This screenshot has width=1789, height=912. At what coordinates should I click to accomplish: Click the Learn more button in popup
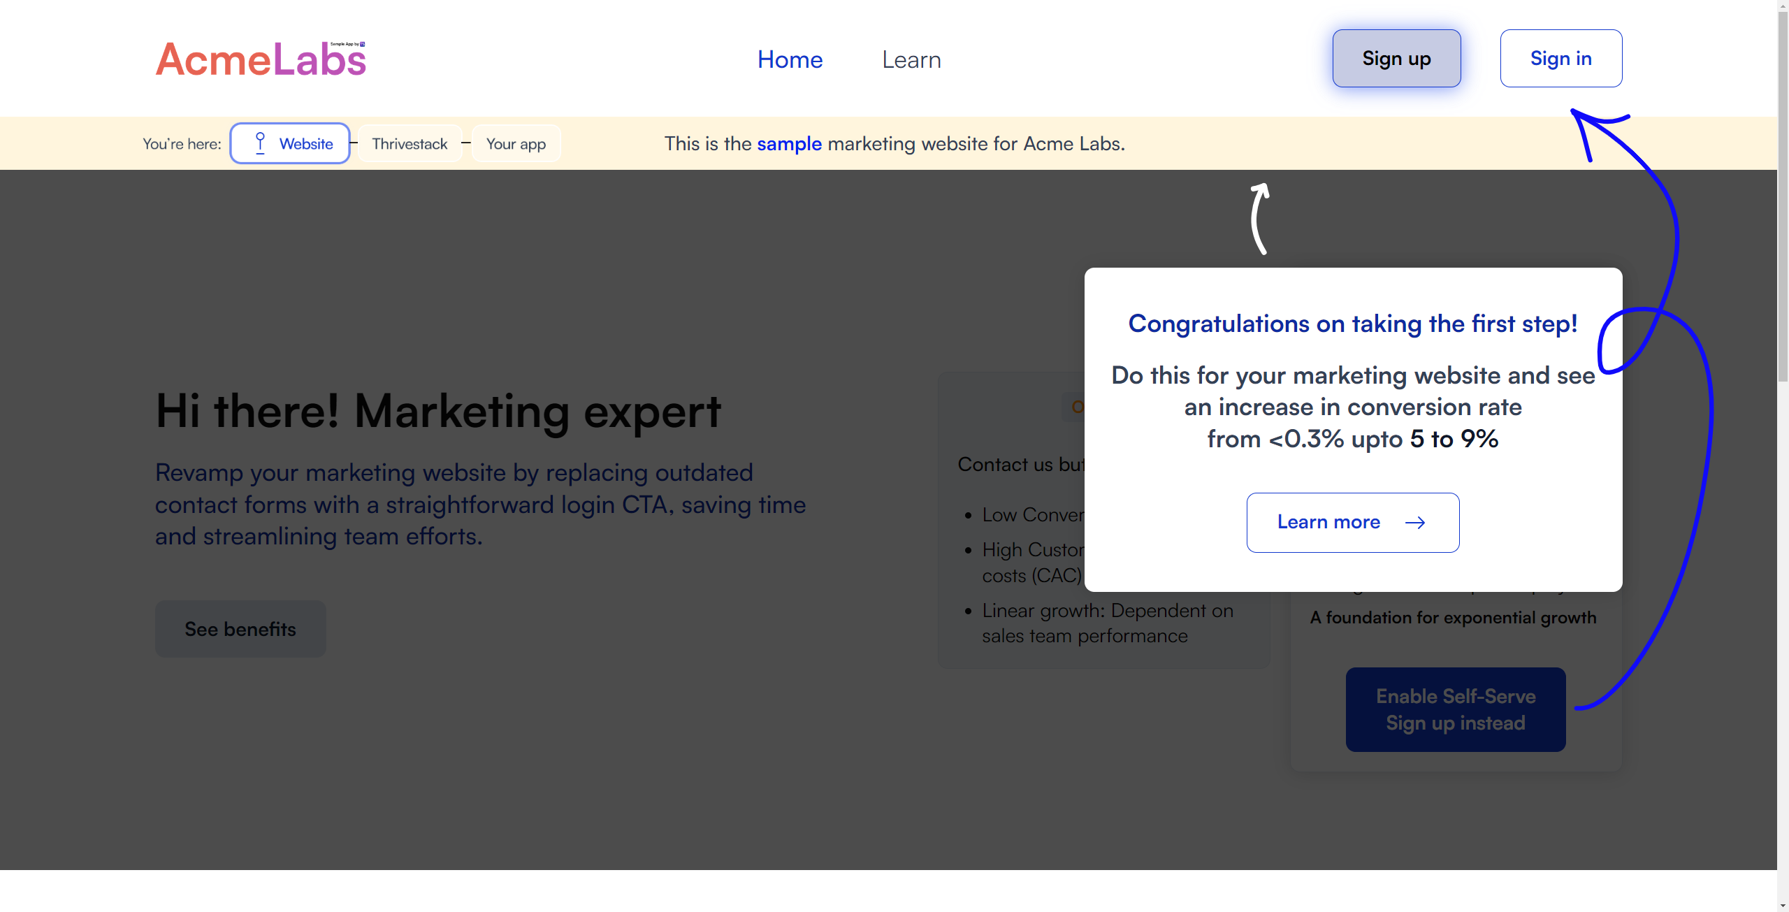point(1352,523)
